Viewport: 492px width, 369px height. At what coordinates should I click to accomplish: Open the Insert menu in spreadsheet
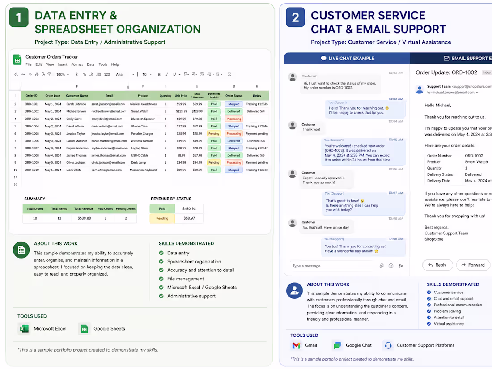click(x=63, y=65)
